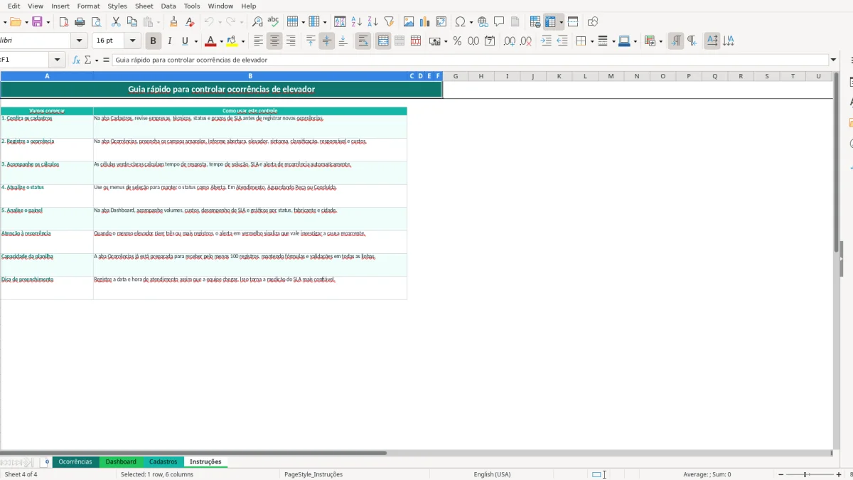The height and width of the screenshot is (480, 853).
Task: Expand the formula bar
Action: tap(834, 60)
